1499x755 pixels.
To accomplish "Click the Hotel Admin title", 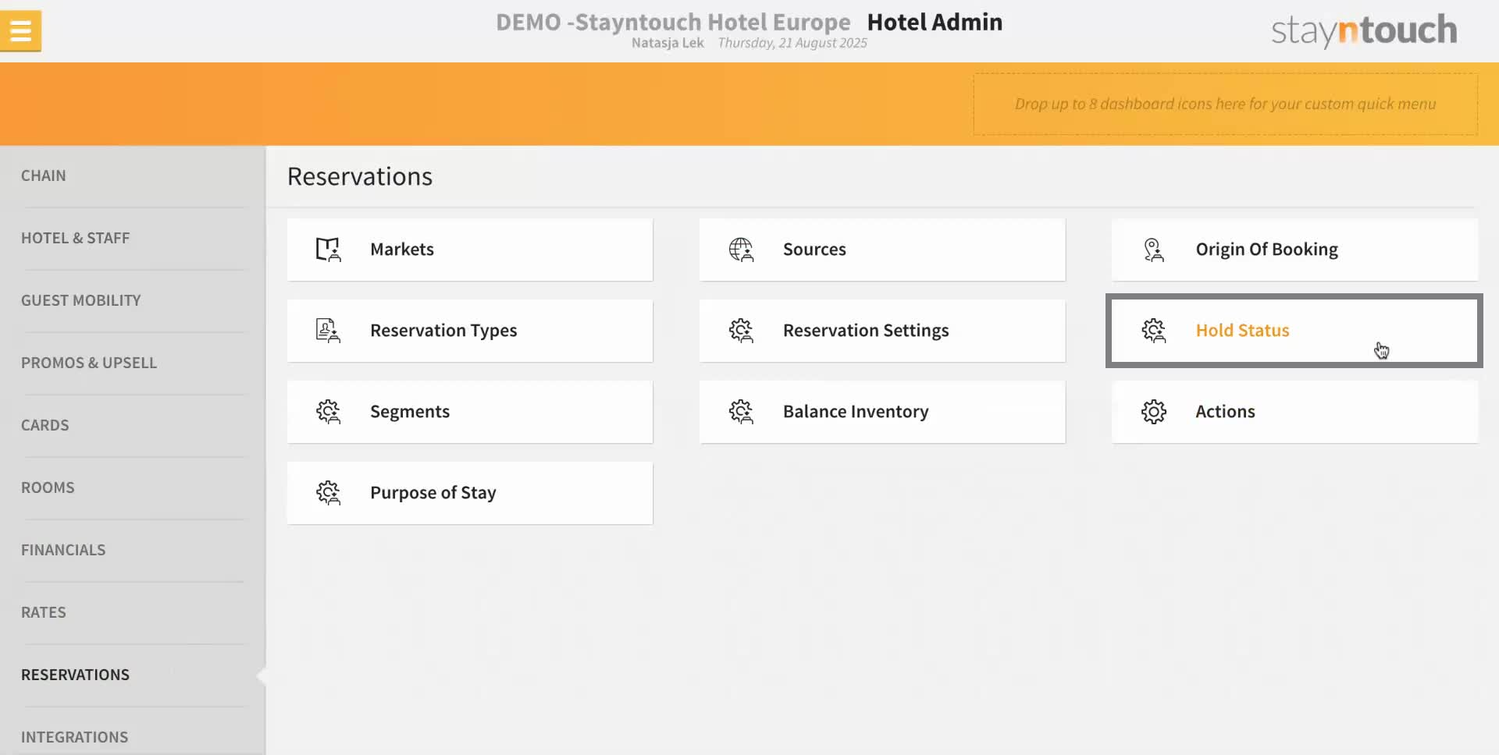I will pyautogui.click(x=935, y=22).
